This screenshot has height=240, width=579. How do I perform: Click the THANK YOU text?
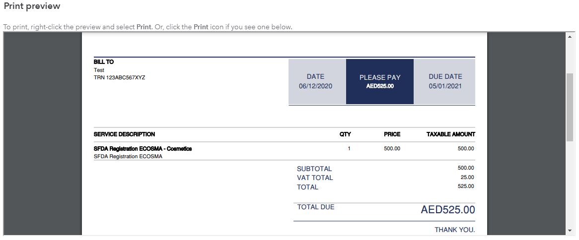click(x=454, y=230)
